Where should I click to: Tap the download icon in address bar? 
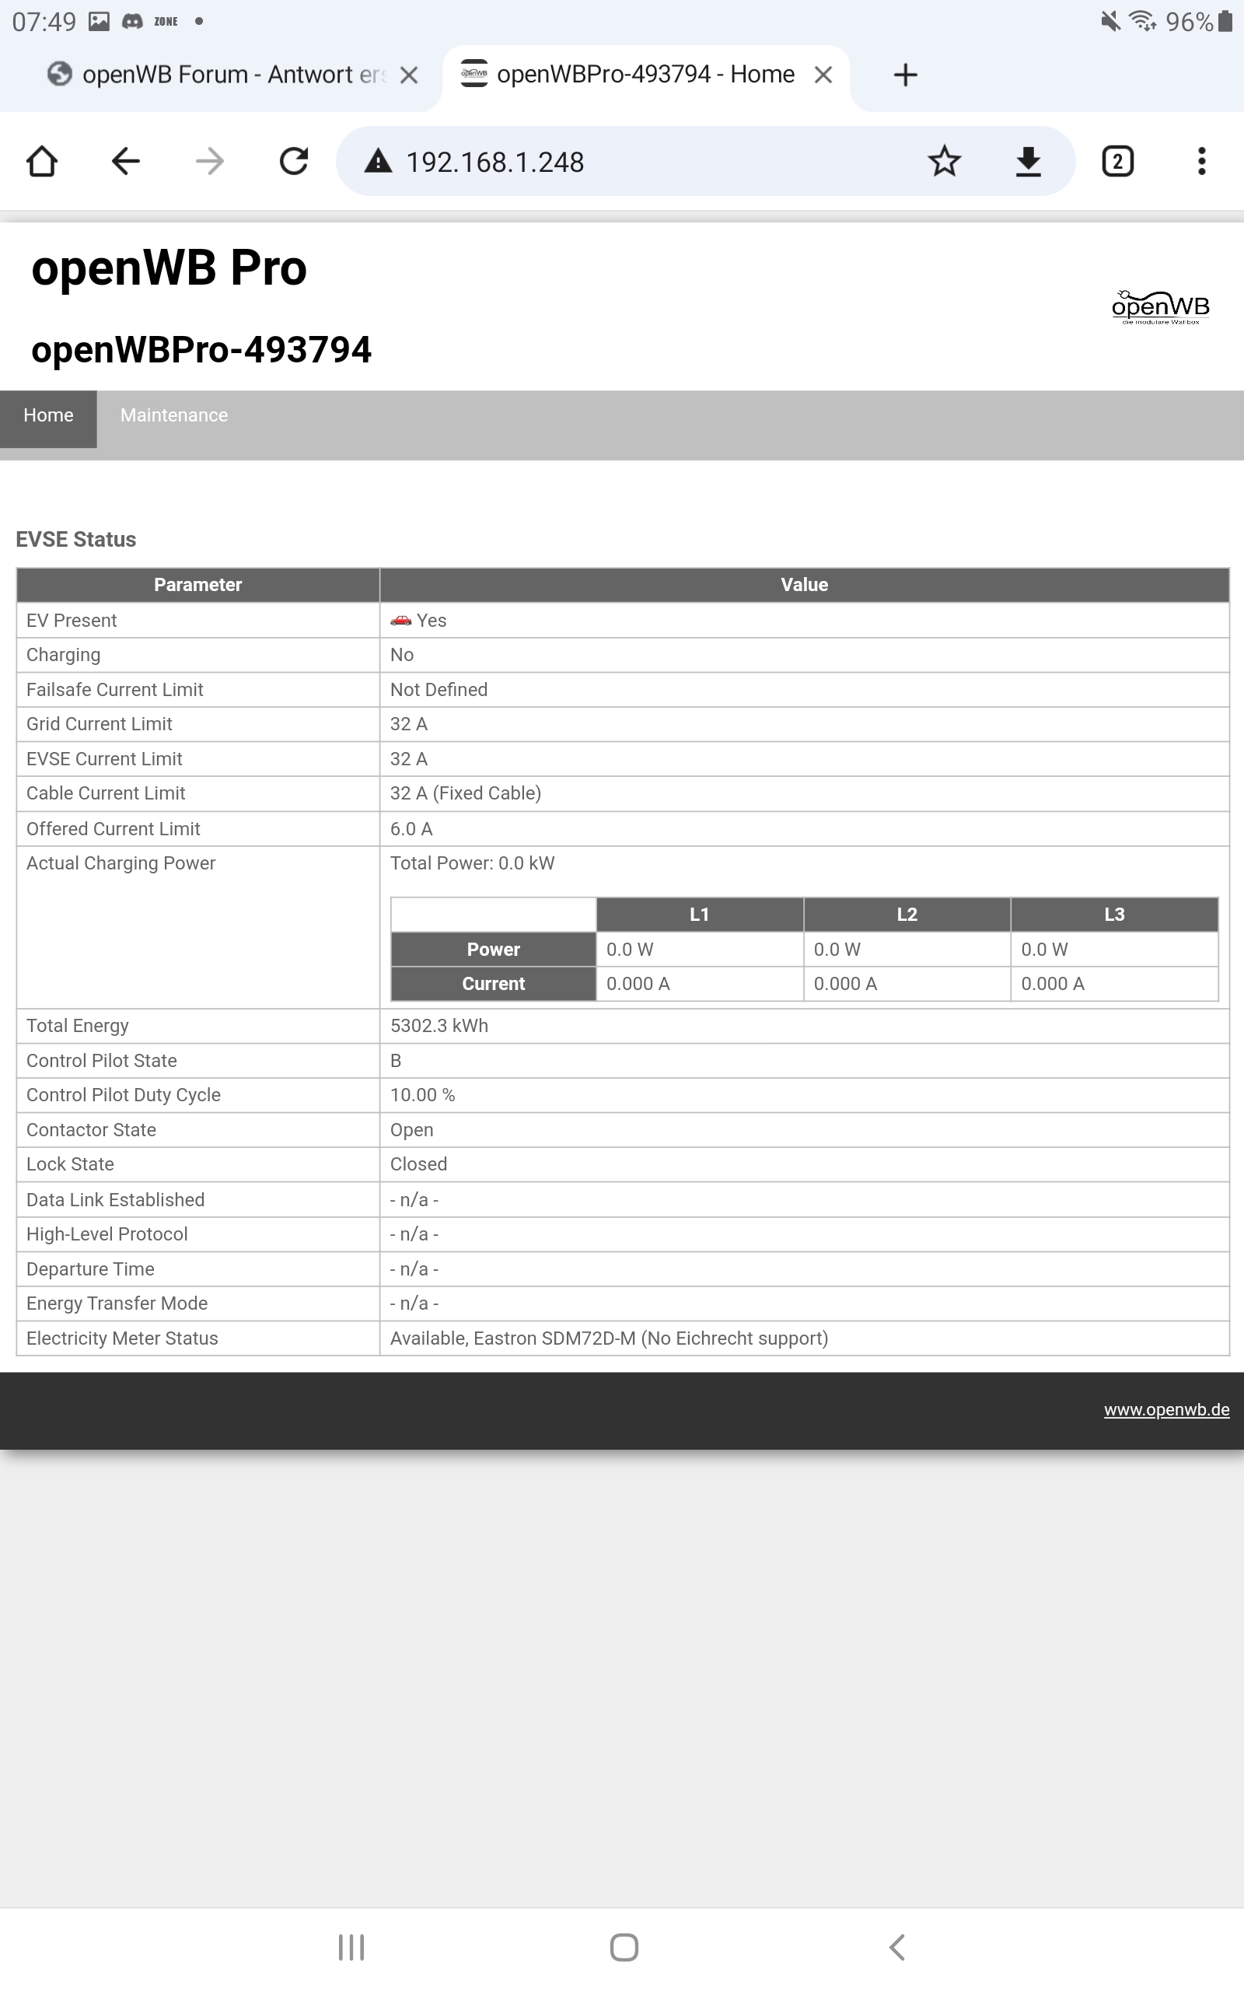1029,161
